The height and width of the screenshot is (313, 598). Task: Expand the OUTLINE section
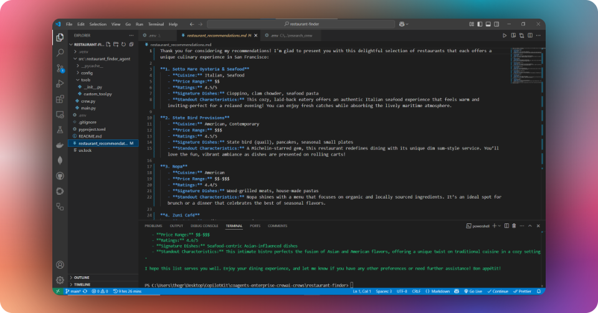pos(103,278)
